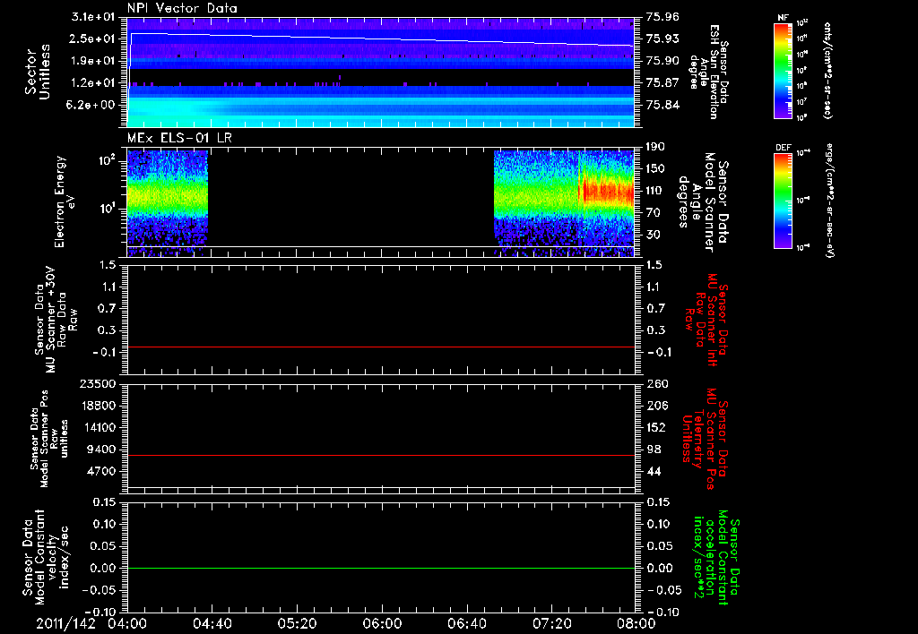Click the "44" telemetry tick label

(x=654, y=471)
